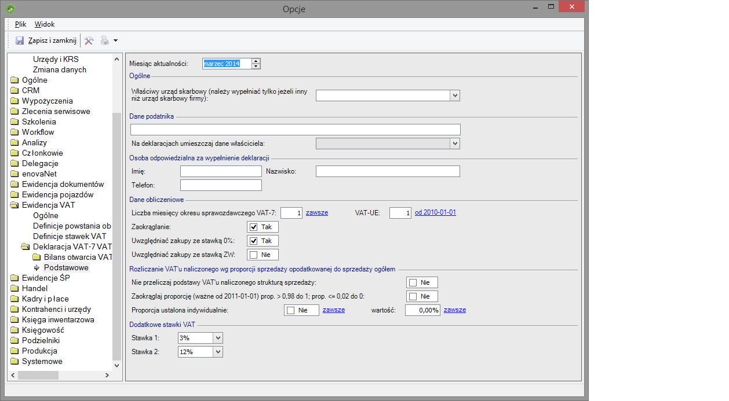The width and height of the screenshot is (729, 401).
Task: Click the wartość percentage field
Action: 423,310
